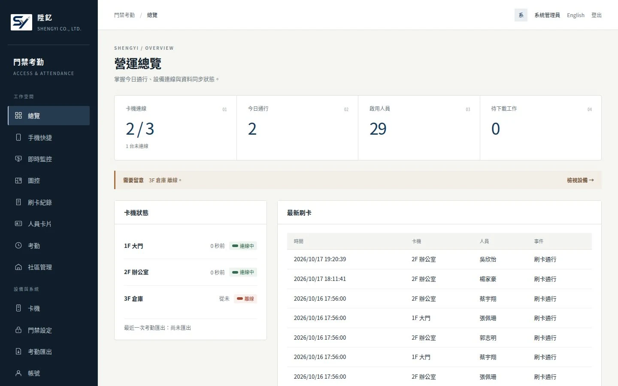The image size is (618, 386).
Task: Open the 即時監控 monitor icon
Action: click(x=18, y=159)
